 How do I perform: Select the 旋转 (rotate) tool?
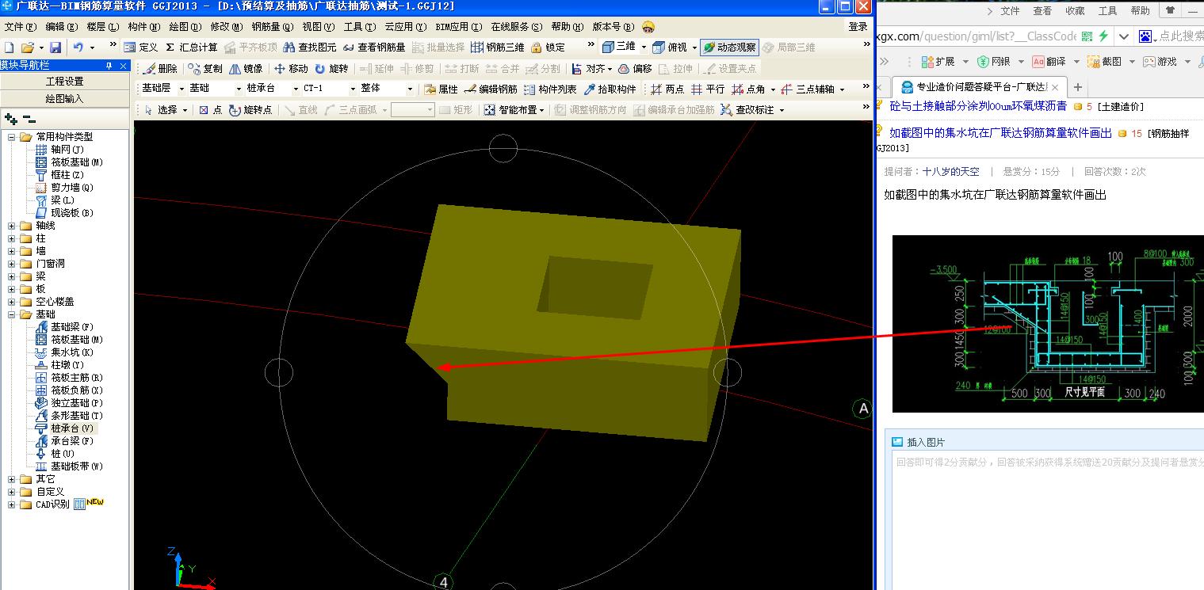tap(331, 69)
